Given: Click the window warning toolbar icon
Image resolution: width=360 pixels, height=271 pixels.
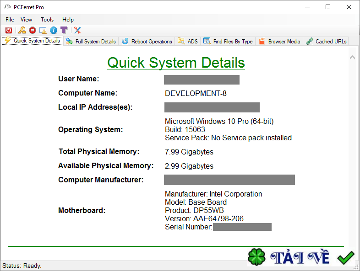Looking at the screenshot, I should coord(43,30).
